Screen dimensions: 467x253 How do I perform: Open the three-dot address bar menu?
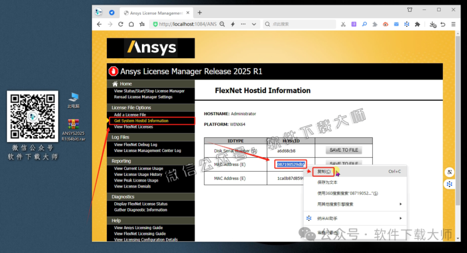pyautogui.click(x=244, y=24)
